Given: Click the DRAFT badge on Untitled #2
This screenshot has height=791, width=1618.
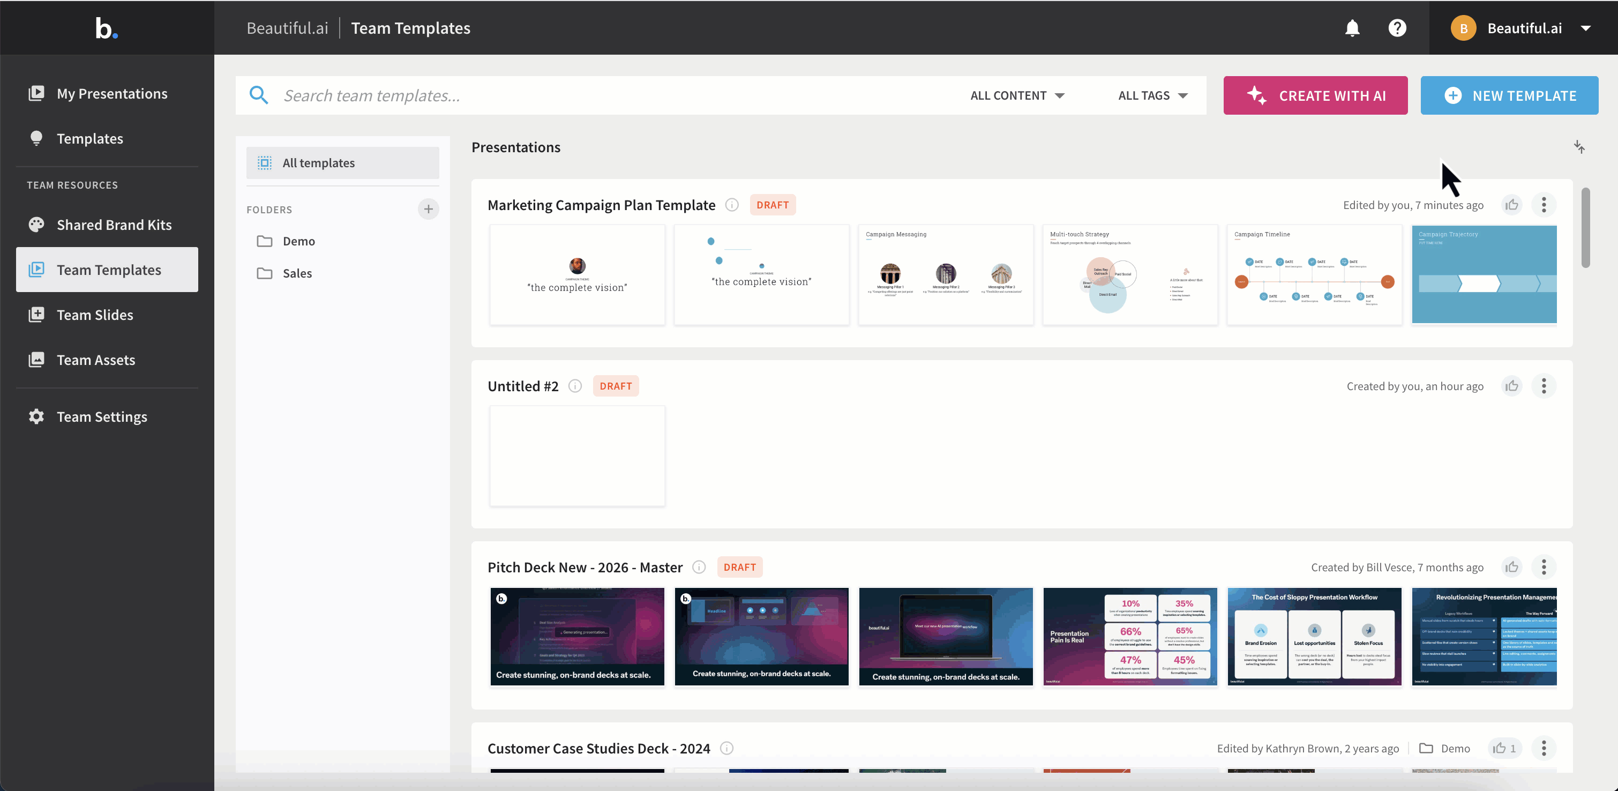Looking at the screenshot, I should pyautogui.click(x=616, y=386).
